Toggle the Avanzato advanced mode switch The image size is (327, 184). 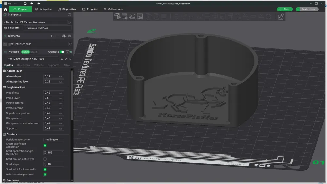62,52
